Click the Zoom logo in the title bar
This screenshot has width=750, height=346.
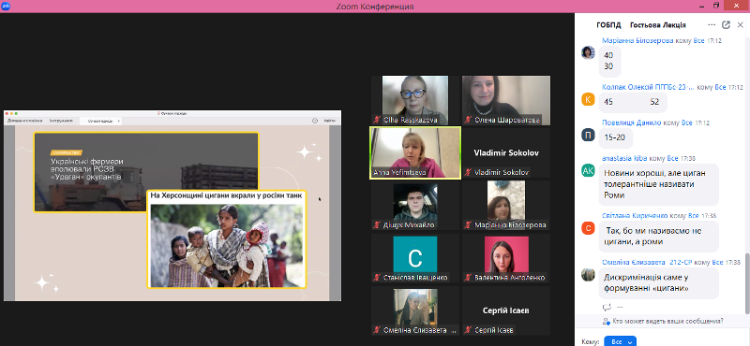click(6, 7)
